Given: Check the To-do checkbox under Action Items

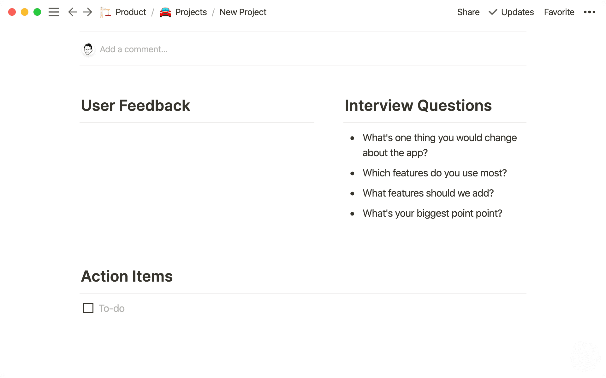Looking at the screenshot, I should click(88, 308).
